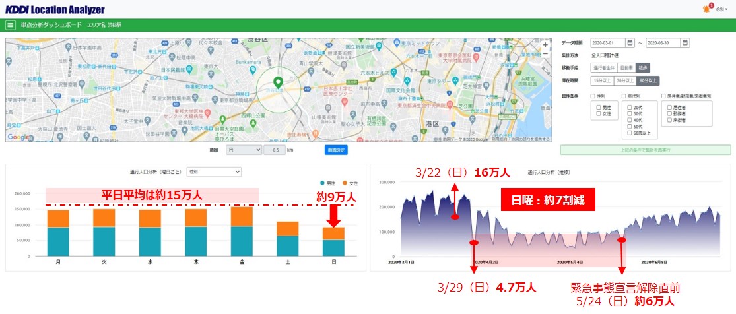Check the 男性 checkbox

[x=599, y=108]
